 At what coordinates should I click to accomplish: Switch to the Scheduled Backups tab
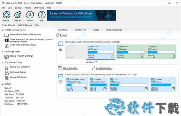[114, 30]
